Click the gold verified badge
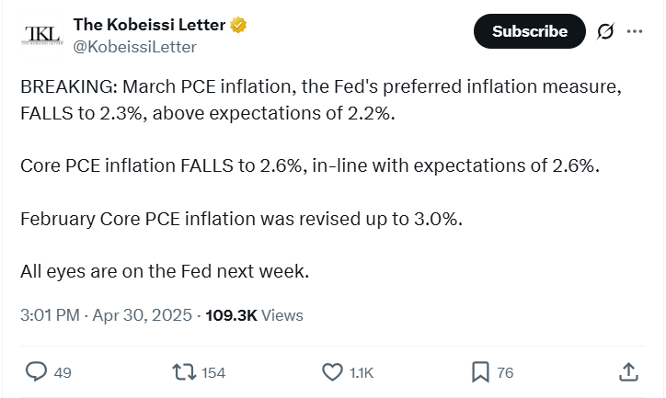The width and height of the screenshot is (666, 398). point(237,24)
